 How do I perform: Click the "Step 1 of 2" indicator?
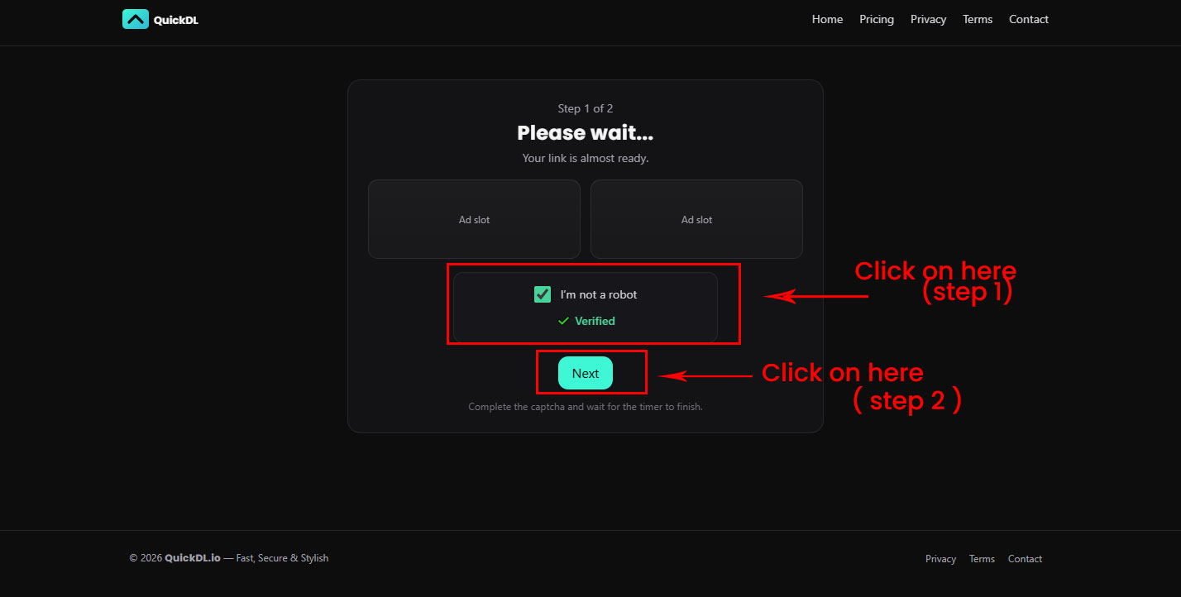coord(585,108)
